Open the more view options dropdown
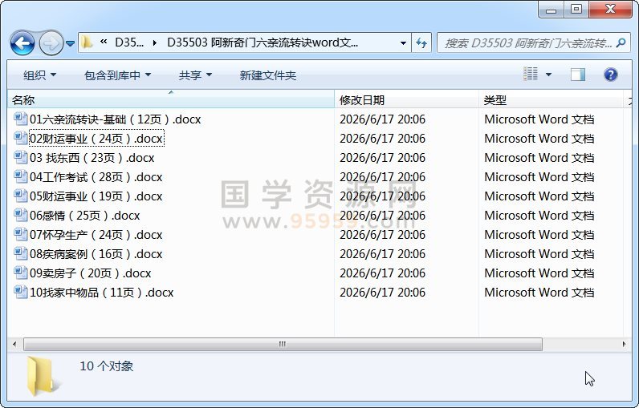 coord(548,75)
